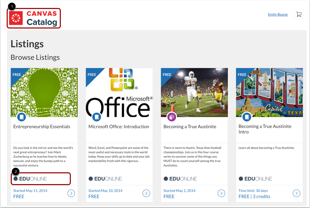310x208 pixels.
Task: Open Entrepreneurship Essentials lightbulb thumbnail
Action: [44, 92]
